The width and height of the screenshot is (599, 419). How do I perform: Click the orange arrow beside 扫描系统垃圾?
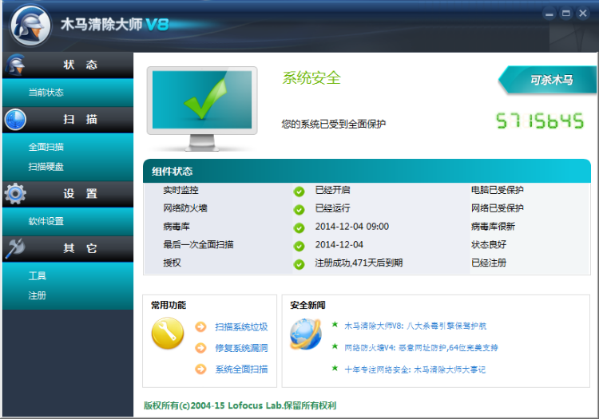(x=200, y=327)
